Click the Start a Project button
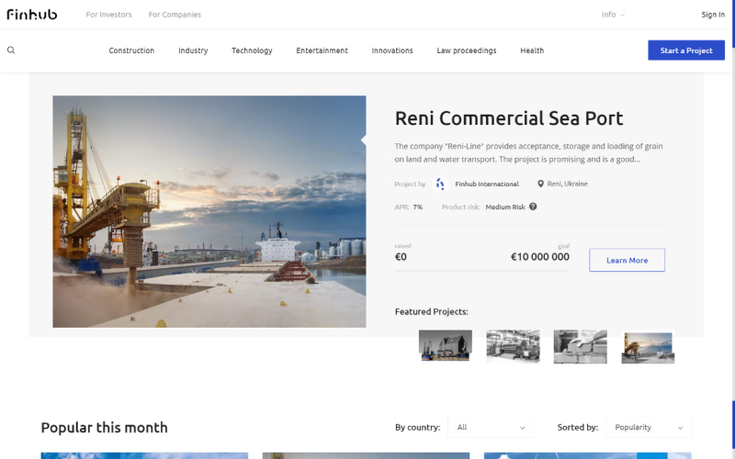The height and width of the screenshot is (459, 735). click(686, 50)
